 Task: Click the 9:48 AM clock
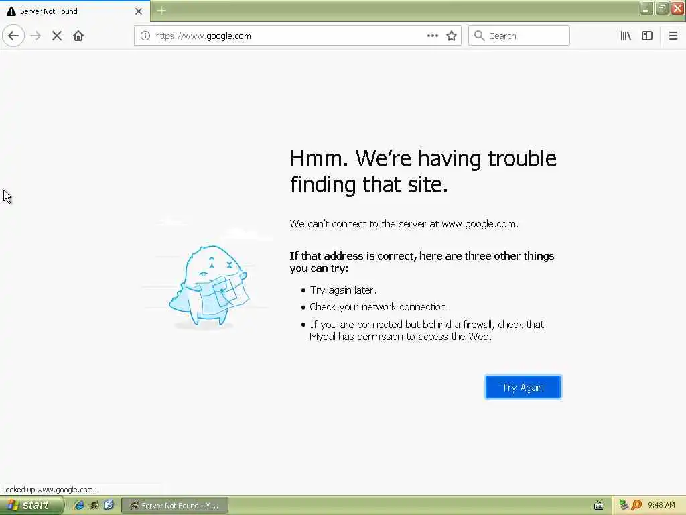click(661, 505)
